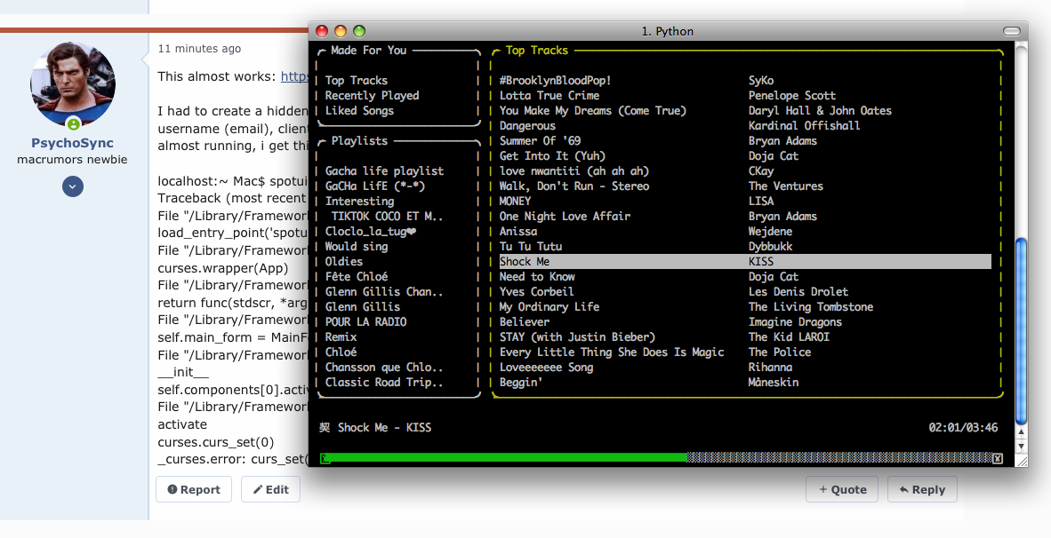
Task: Click the 02:01/03:46 time display
Action: coord(962,428)
